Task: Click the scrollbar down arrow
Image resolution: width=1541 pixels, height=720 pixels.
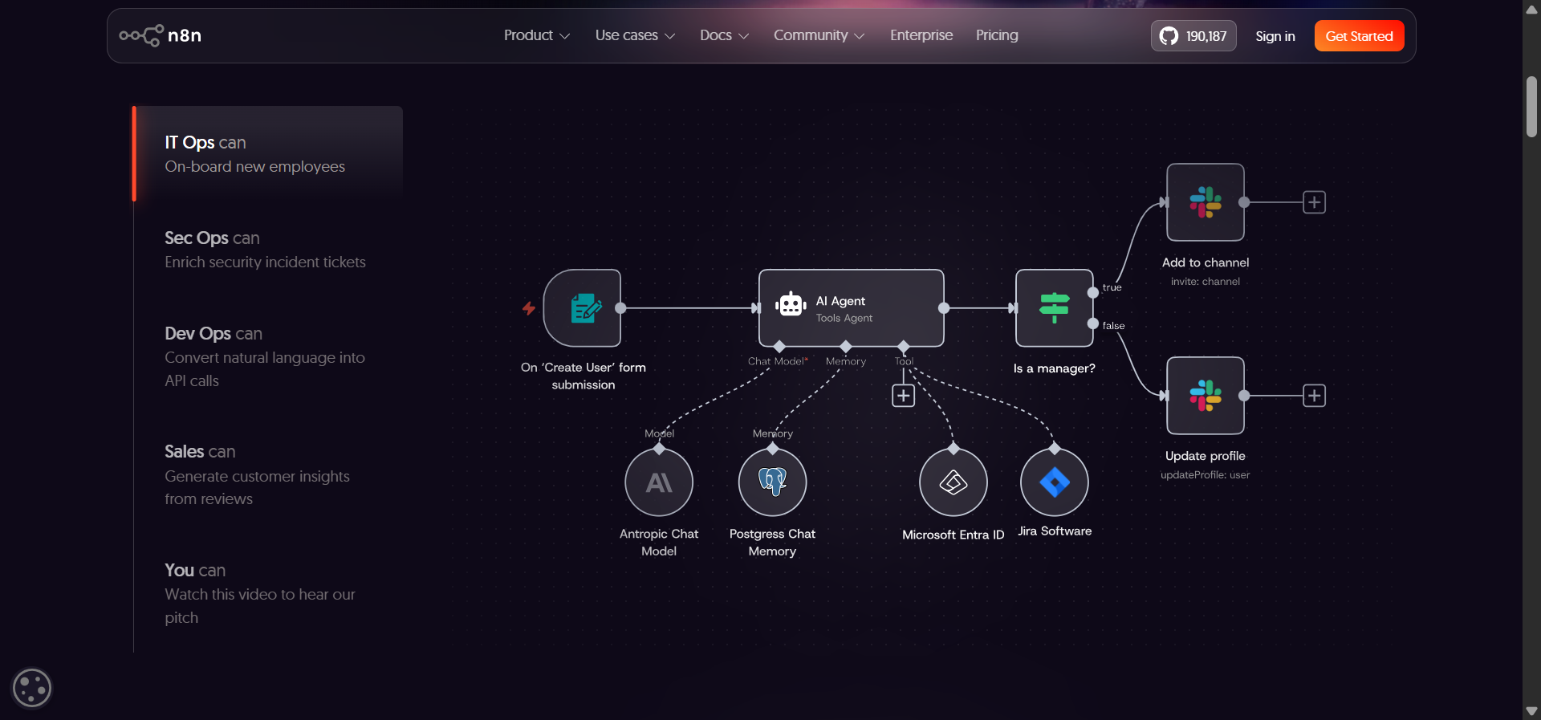Action: 1531,711
